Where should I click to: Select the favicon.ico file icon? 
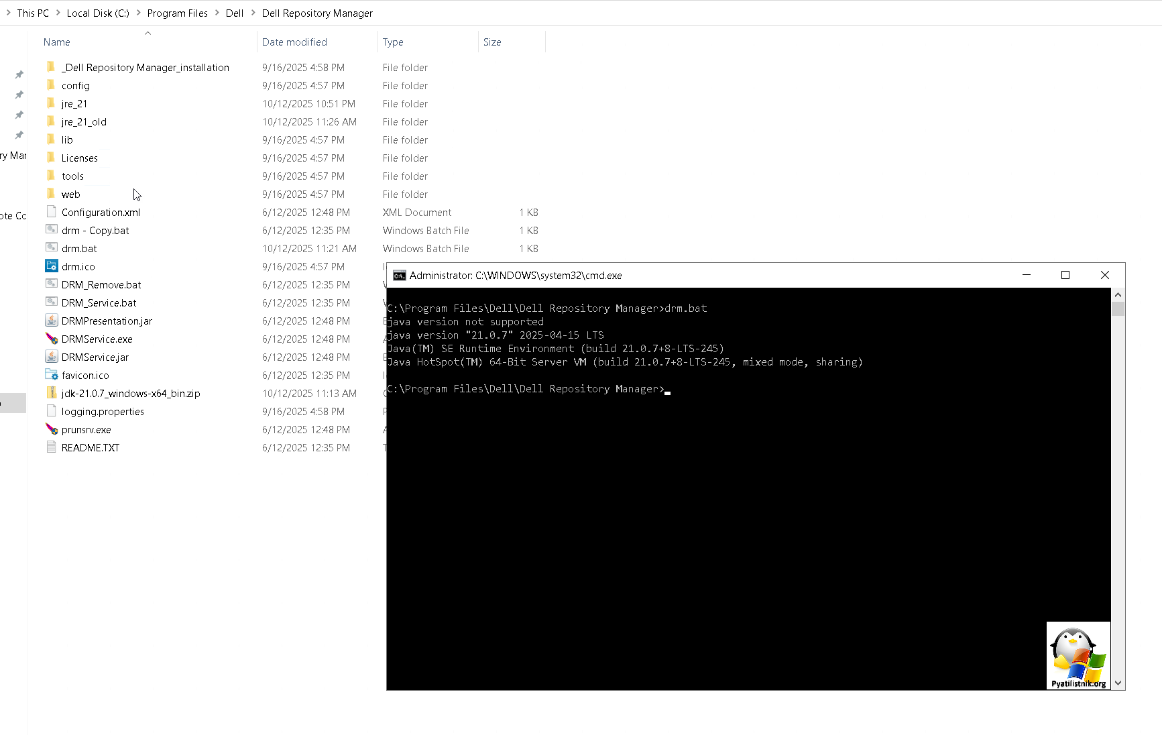coord(52,375)
